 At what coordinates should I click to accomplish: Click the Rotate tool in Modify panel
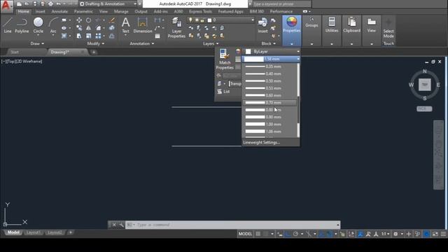89,20
